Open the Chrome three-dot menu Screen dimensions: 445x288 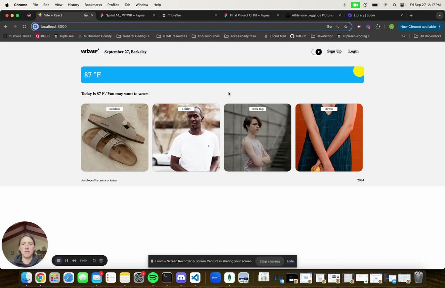(439, 26)
